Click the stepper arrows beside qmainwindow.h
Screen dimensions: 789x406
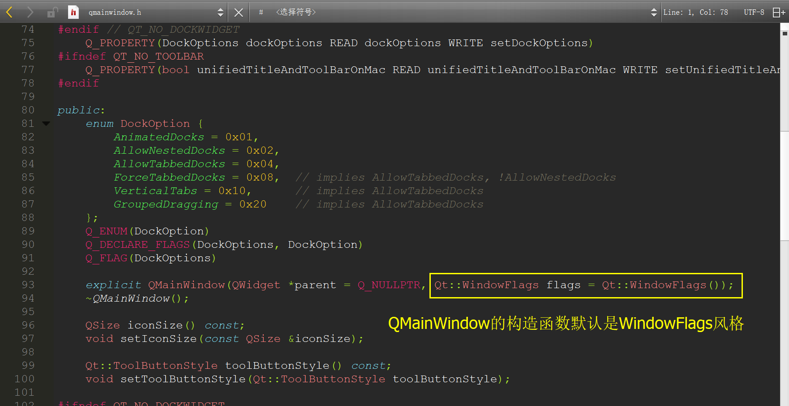click(x=220, y=12)
